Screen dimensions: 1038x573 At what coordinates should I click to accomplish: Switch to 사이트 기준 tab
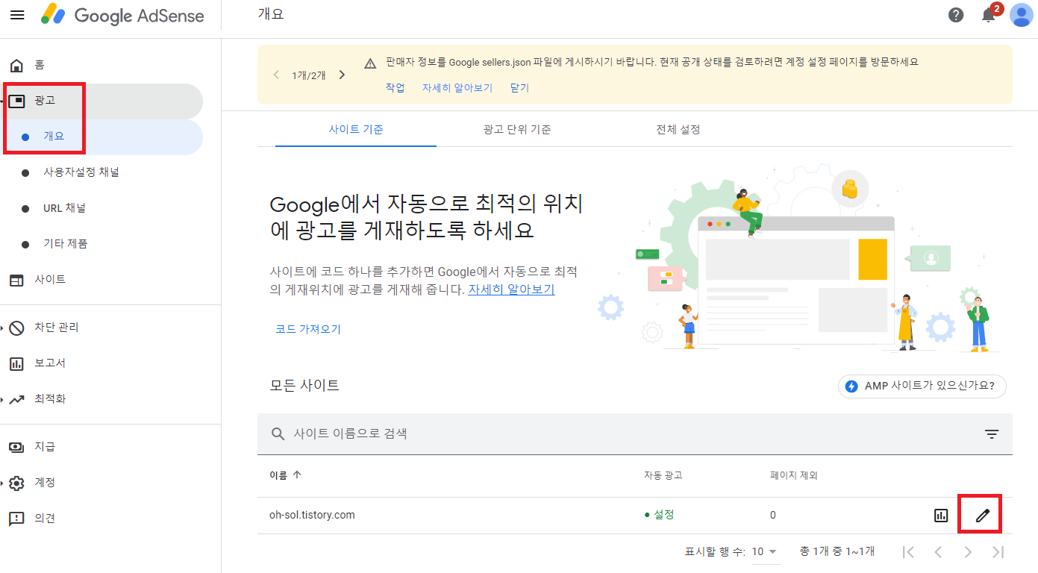(356, 130)
